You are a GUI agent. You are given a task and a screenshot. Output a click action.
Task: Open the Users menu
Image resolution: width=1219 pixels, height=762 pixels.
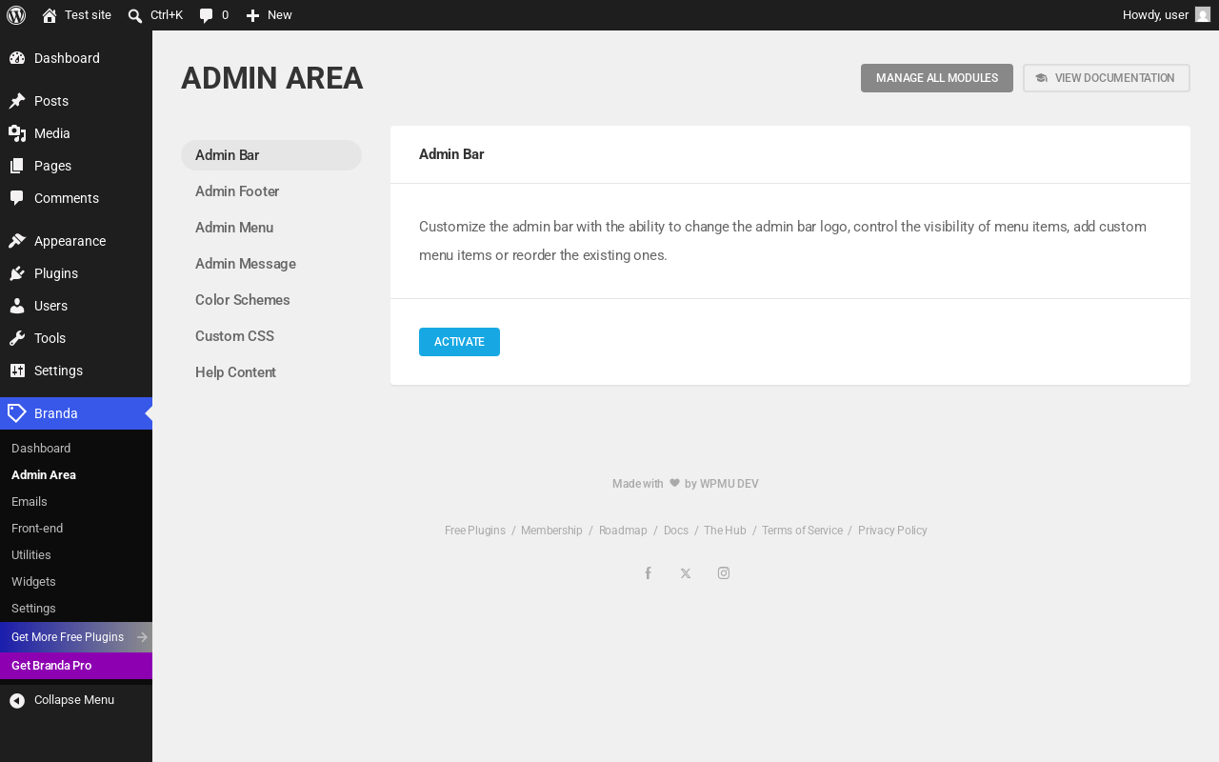tap(76, 306)
